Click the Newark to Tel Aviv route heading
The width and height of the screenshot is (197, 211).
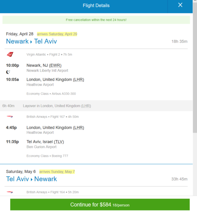click(x=31, y=41)
